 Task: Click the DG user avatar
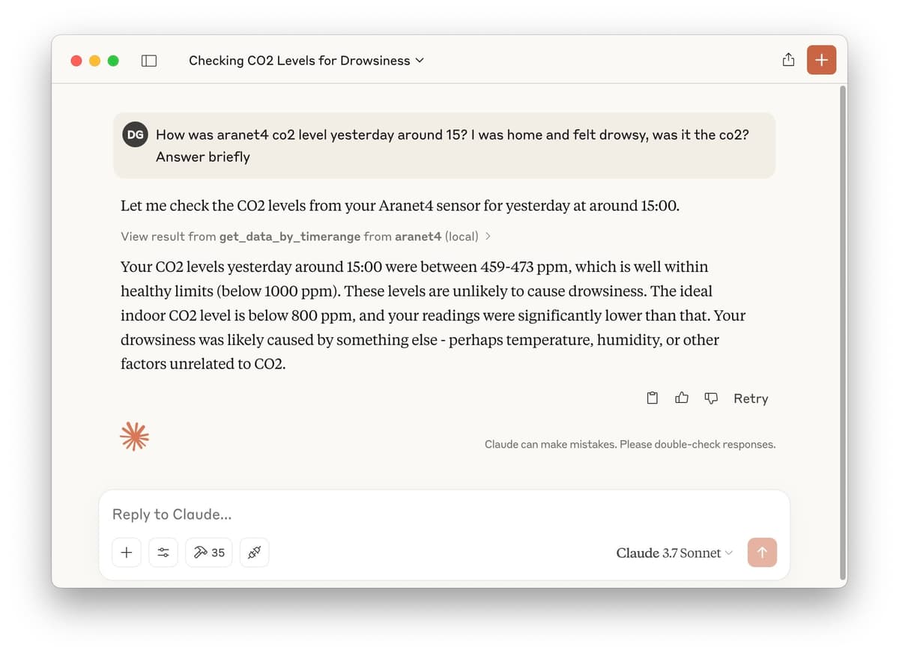click(x=135, y=135)
